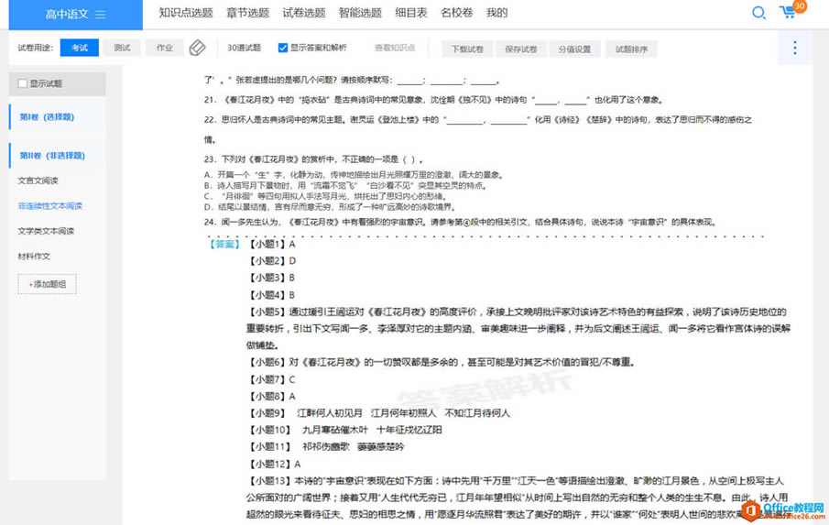This screenshot has height=525, width=829.
Task: Click answer line 【小题1】A
Action: click(x=271, y=245)
